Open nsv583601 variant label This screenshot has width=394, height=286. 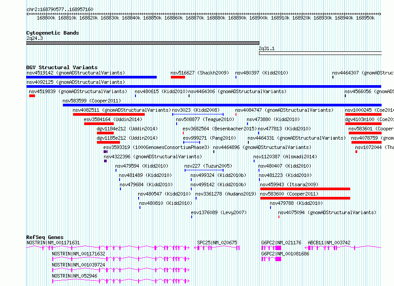click(371, 129)
